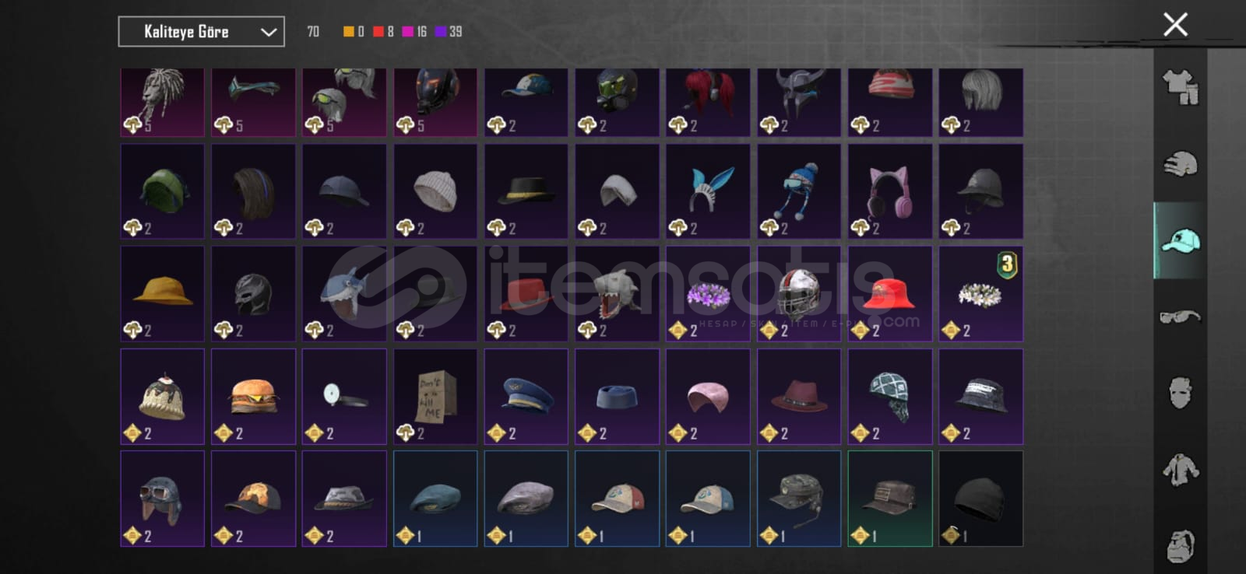Select the hamburger hat item
This screenshot has width=1246, height=574.
click(x=253, y=397)
